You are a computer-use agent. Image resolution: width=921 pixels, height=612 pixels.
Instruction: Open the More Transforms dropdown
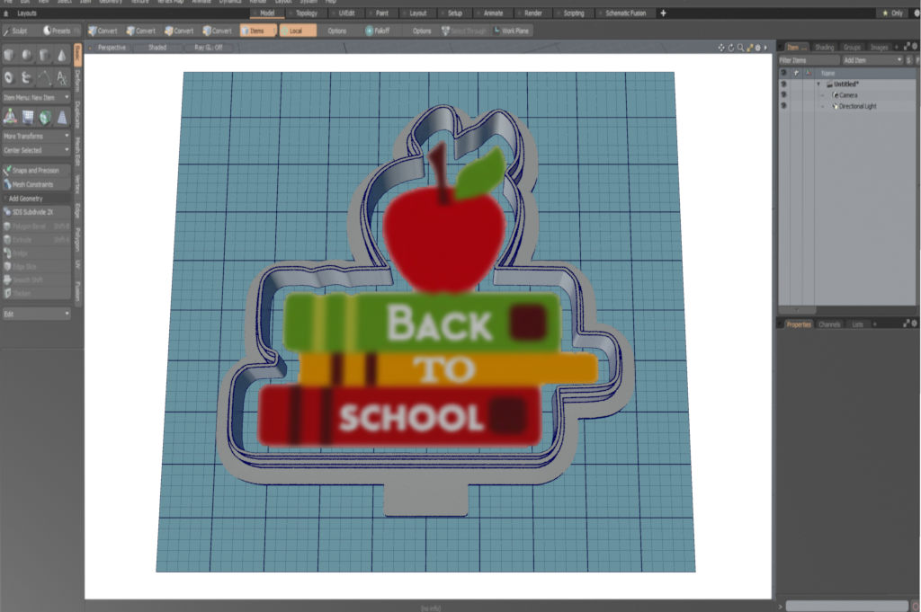point(36,136)
